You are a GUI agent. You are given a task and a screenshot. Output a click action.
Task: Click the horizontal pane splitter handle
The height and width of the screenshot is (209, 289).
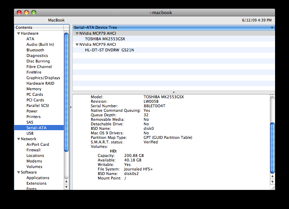click(x=174, y=92)
